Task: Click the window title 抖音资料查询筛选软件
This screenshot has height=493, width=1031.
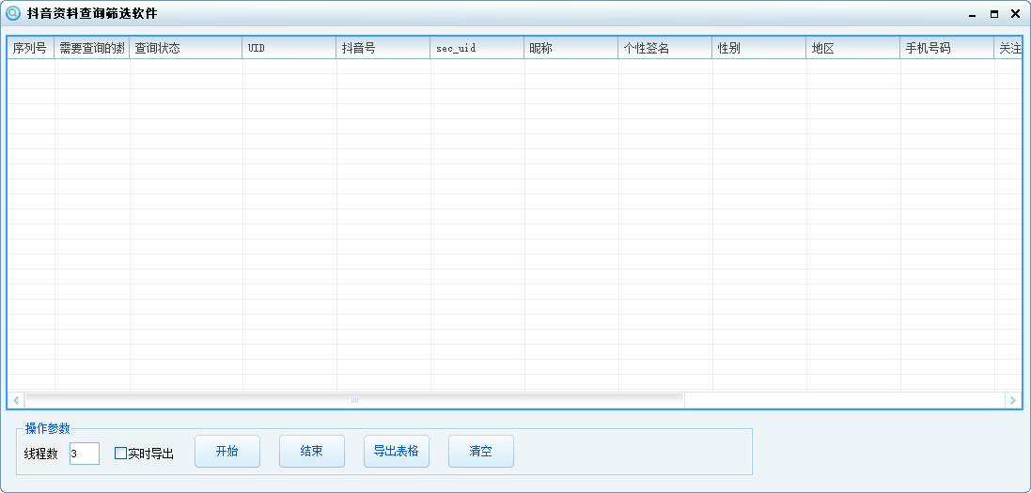Action: click(x=92, y=13)
